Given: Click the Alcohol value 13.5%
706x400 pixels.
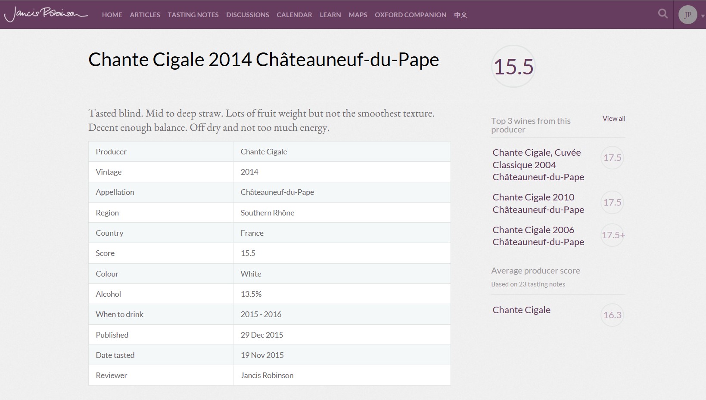Looking at the screenshot, I should coord(251,294).
